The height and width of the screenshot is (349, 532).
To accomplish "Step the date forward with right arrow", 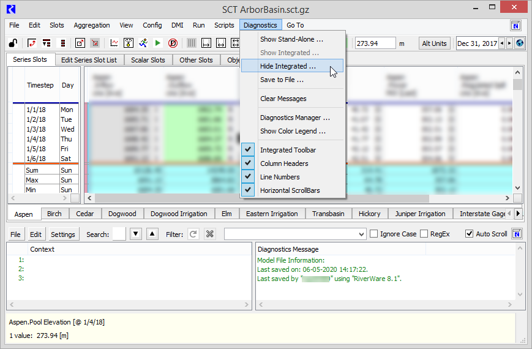I will (x=509, y=43).
